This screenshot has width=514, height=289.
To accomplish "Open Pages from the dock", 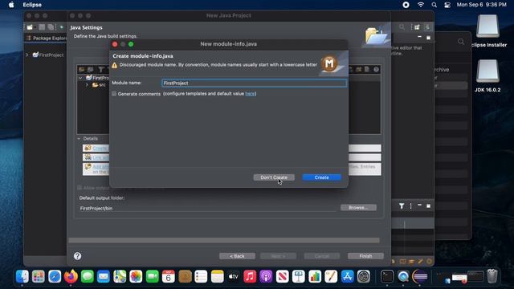I will [331, 276].
